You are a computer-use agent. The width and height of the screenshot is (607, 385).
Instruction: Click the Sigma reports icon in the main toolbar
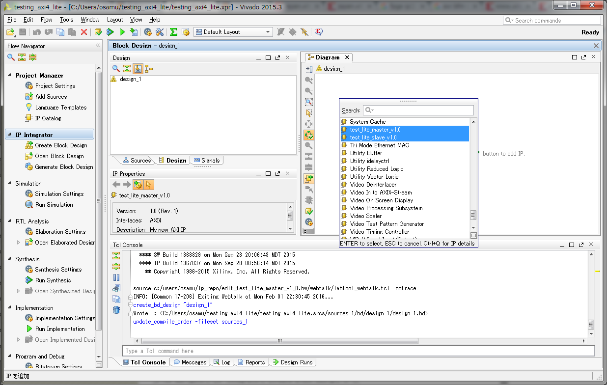point(172,31)
